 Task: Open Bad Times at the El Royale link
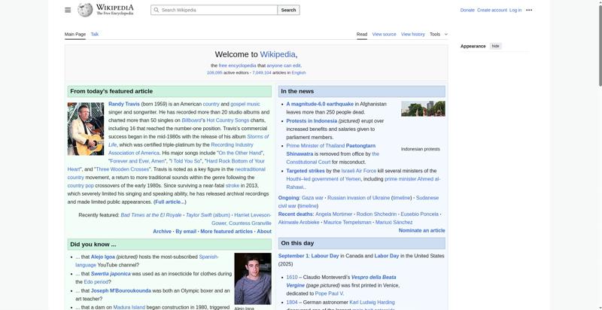tap(151, 215)
